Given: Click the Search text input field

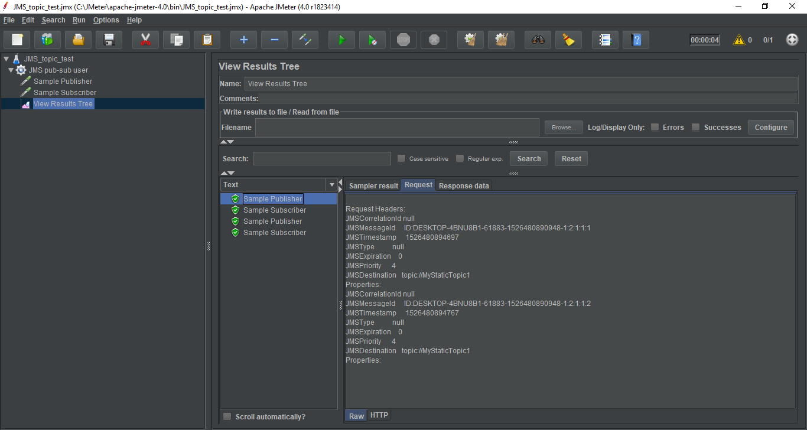Looking at the screenshot, I should point(322,158).
